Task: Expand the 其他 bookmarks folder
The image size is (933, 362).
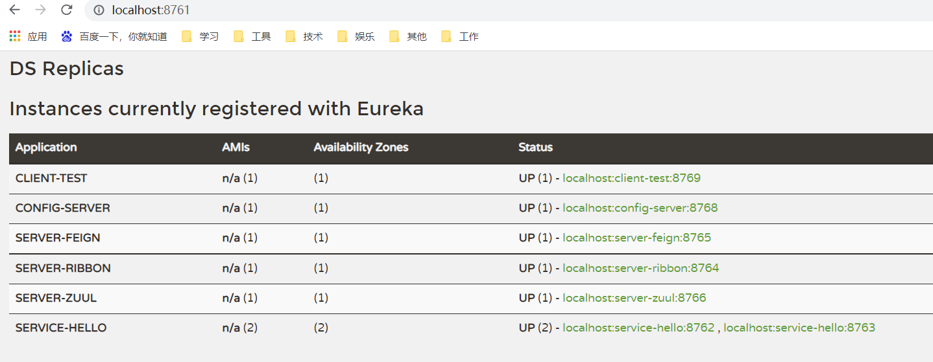Action: coord(408,36)
